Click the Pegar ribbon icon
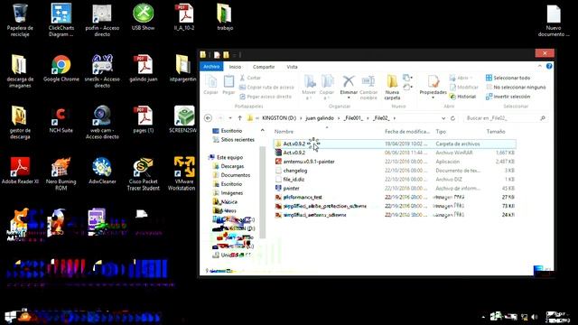Screen dimensions: 578x325 click(228, 85)
